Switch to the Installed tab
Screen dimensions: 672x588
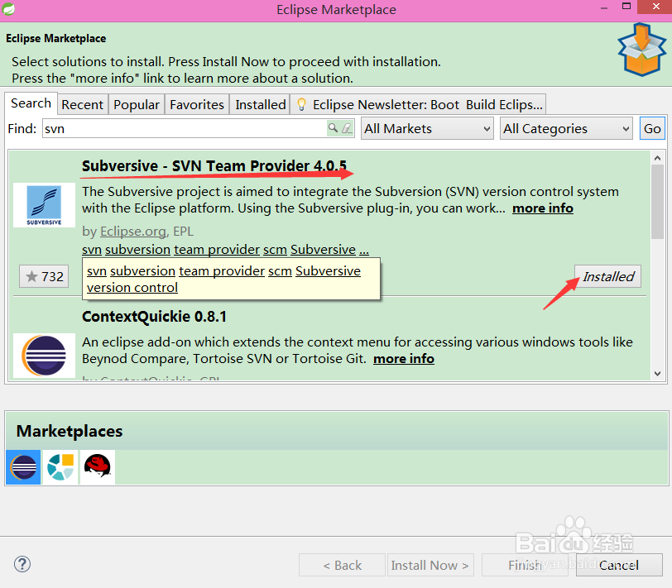click(x=260, y=104)
